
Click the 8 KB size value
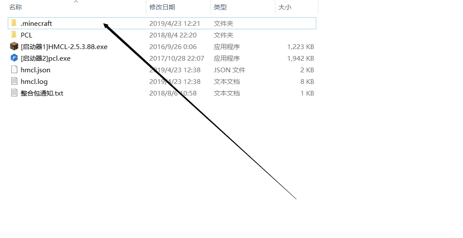(x=307, y=81)
